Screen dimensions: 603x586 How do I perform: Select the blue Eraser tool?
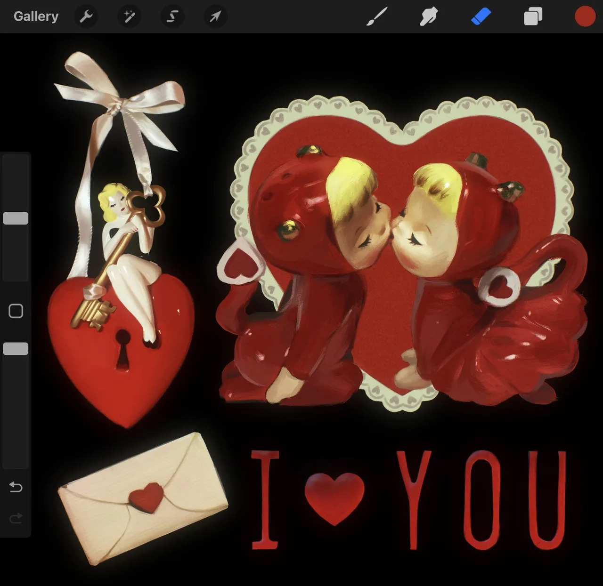click(481, 16)
